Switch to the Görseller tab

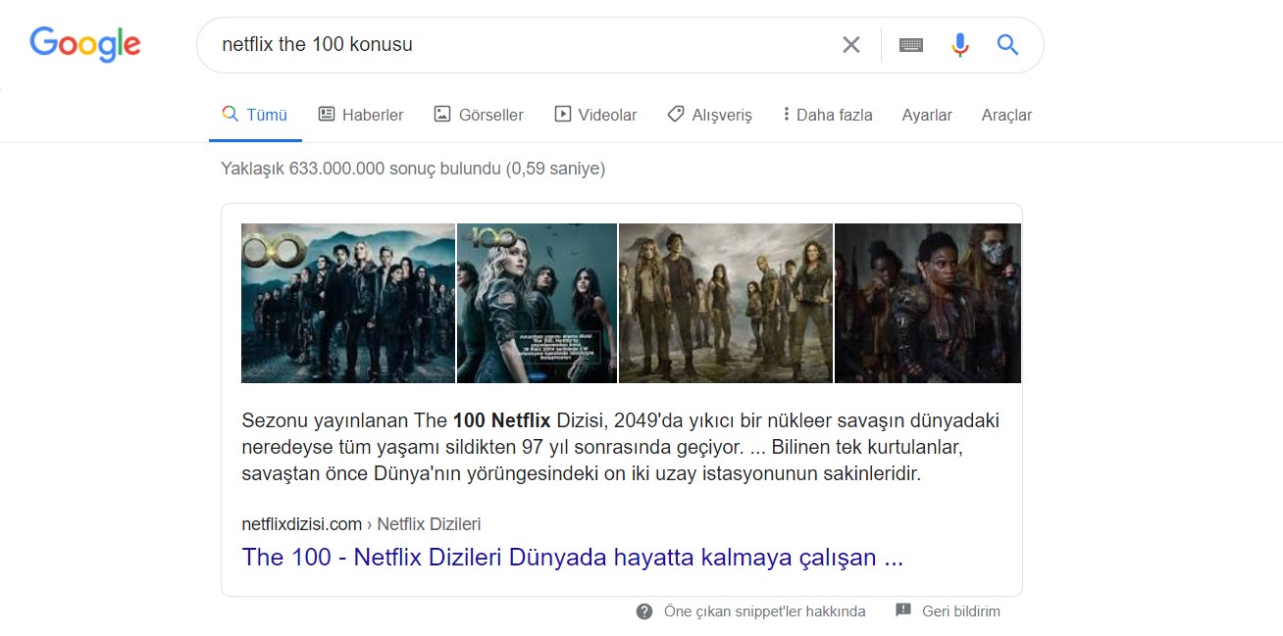tap(479, 115)
